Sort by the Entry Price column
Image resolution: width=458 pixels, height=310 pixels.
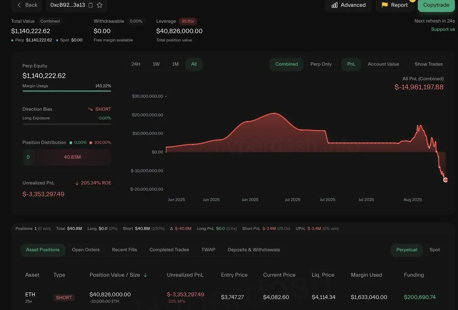click(x=234, y=275)
